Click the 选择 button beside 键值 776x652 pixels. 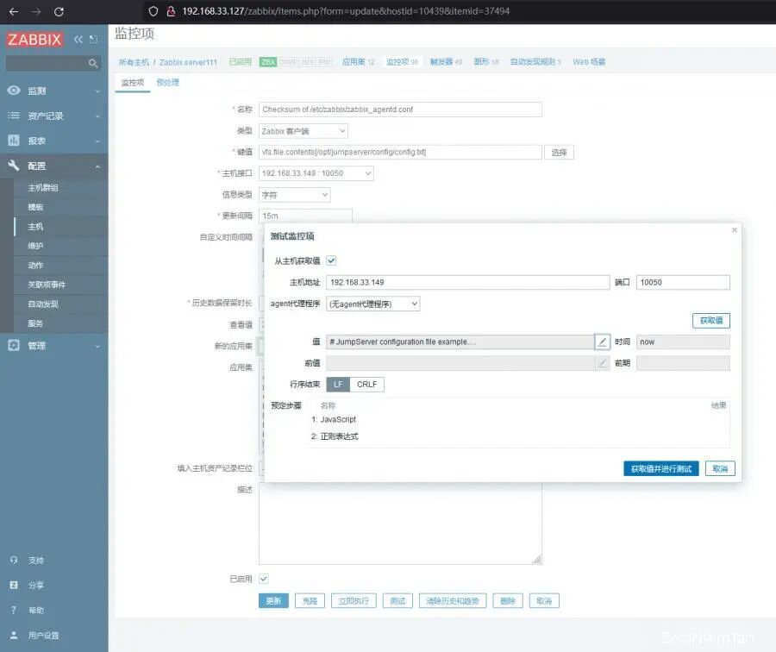[560, 152]
